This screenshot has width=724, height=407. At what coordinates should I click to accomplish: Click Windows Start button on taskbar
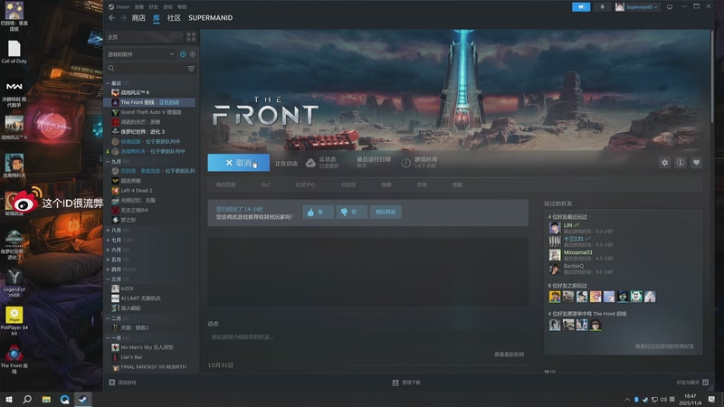tap(9, 399)
